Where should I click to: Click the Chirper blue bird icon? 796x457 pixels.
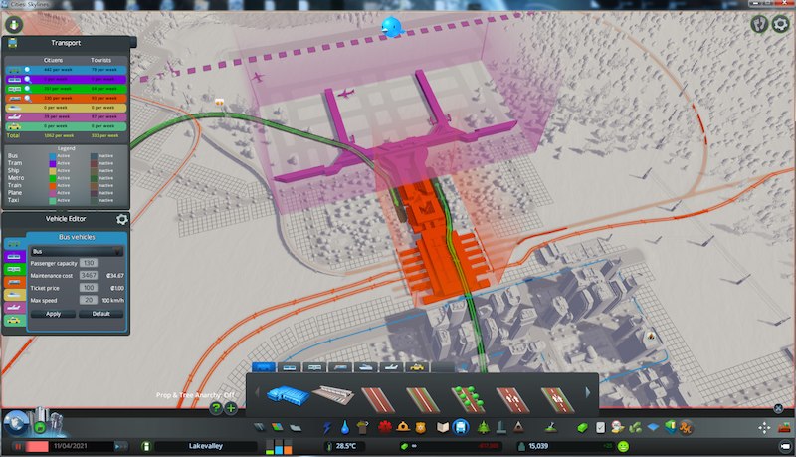tap(395, 27)
